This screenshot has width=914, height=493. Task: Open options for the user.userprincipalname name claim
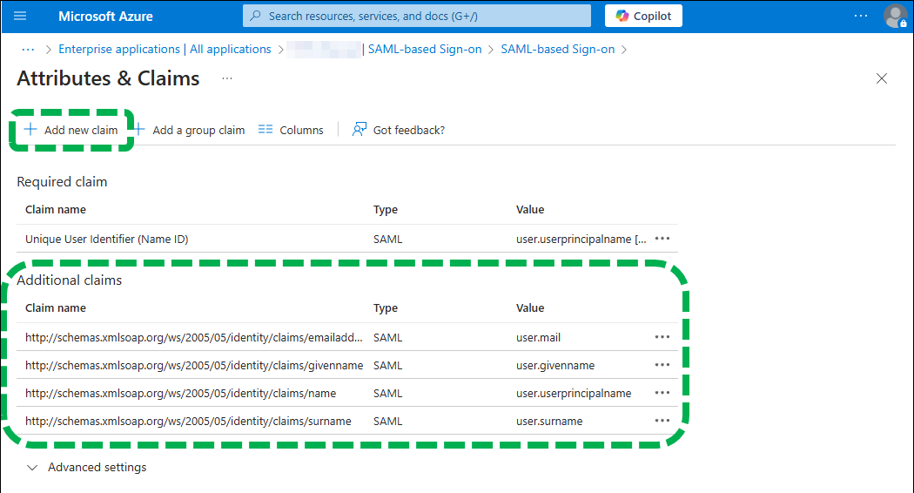(x=662, y=393)
